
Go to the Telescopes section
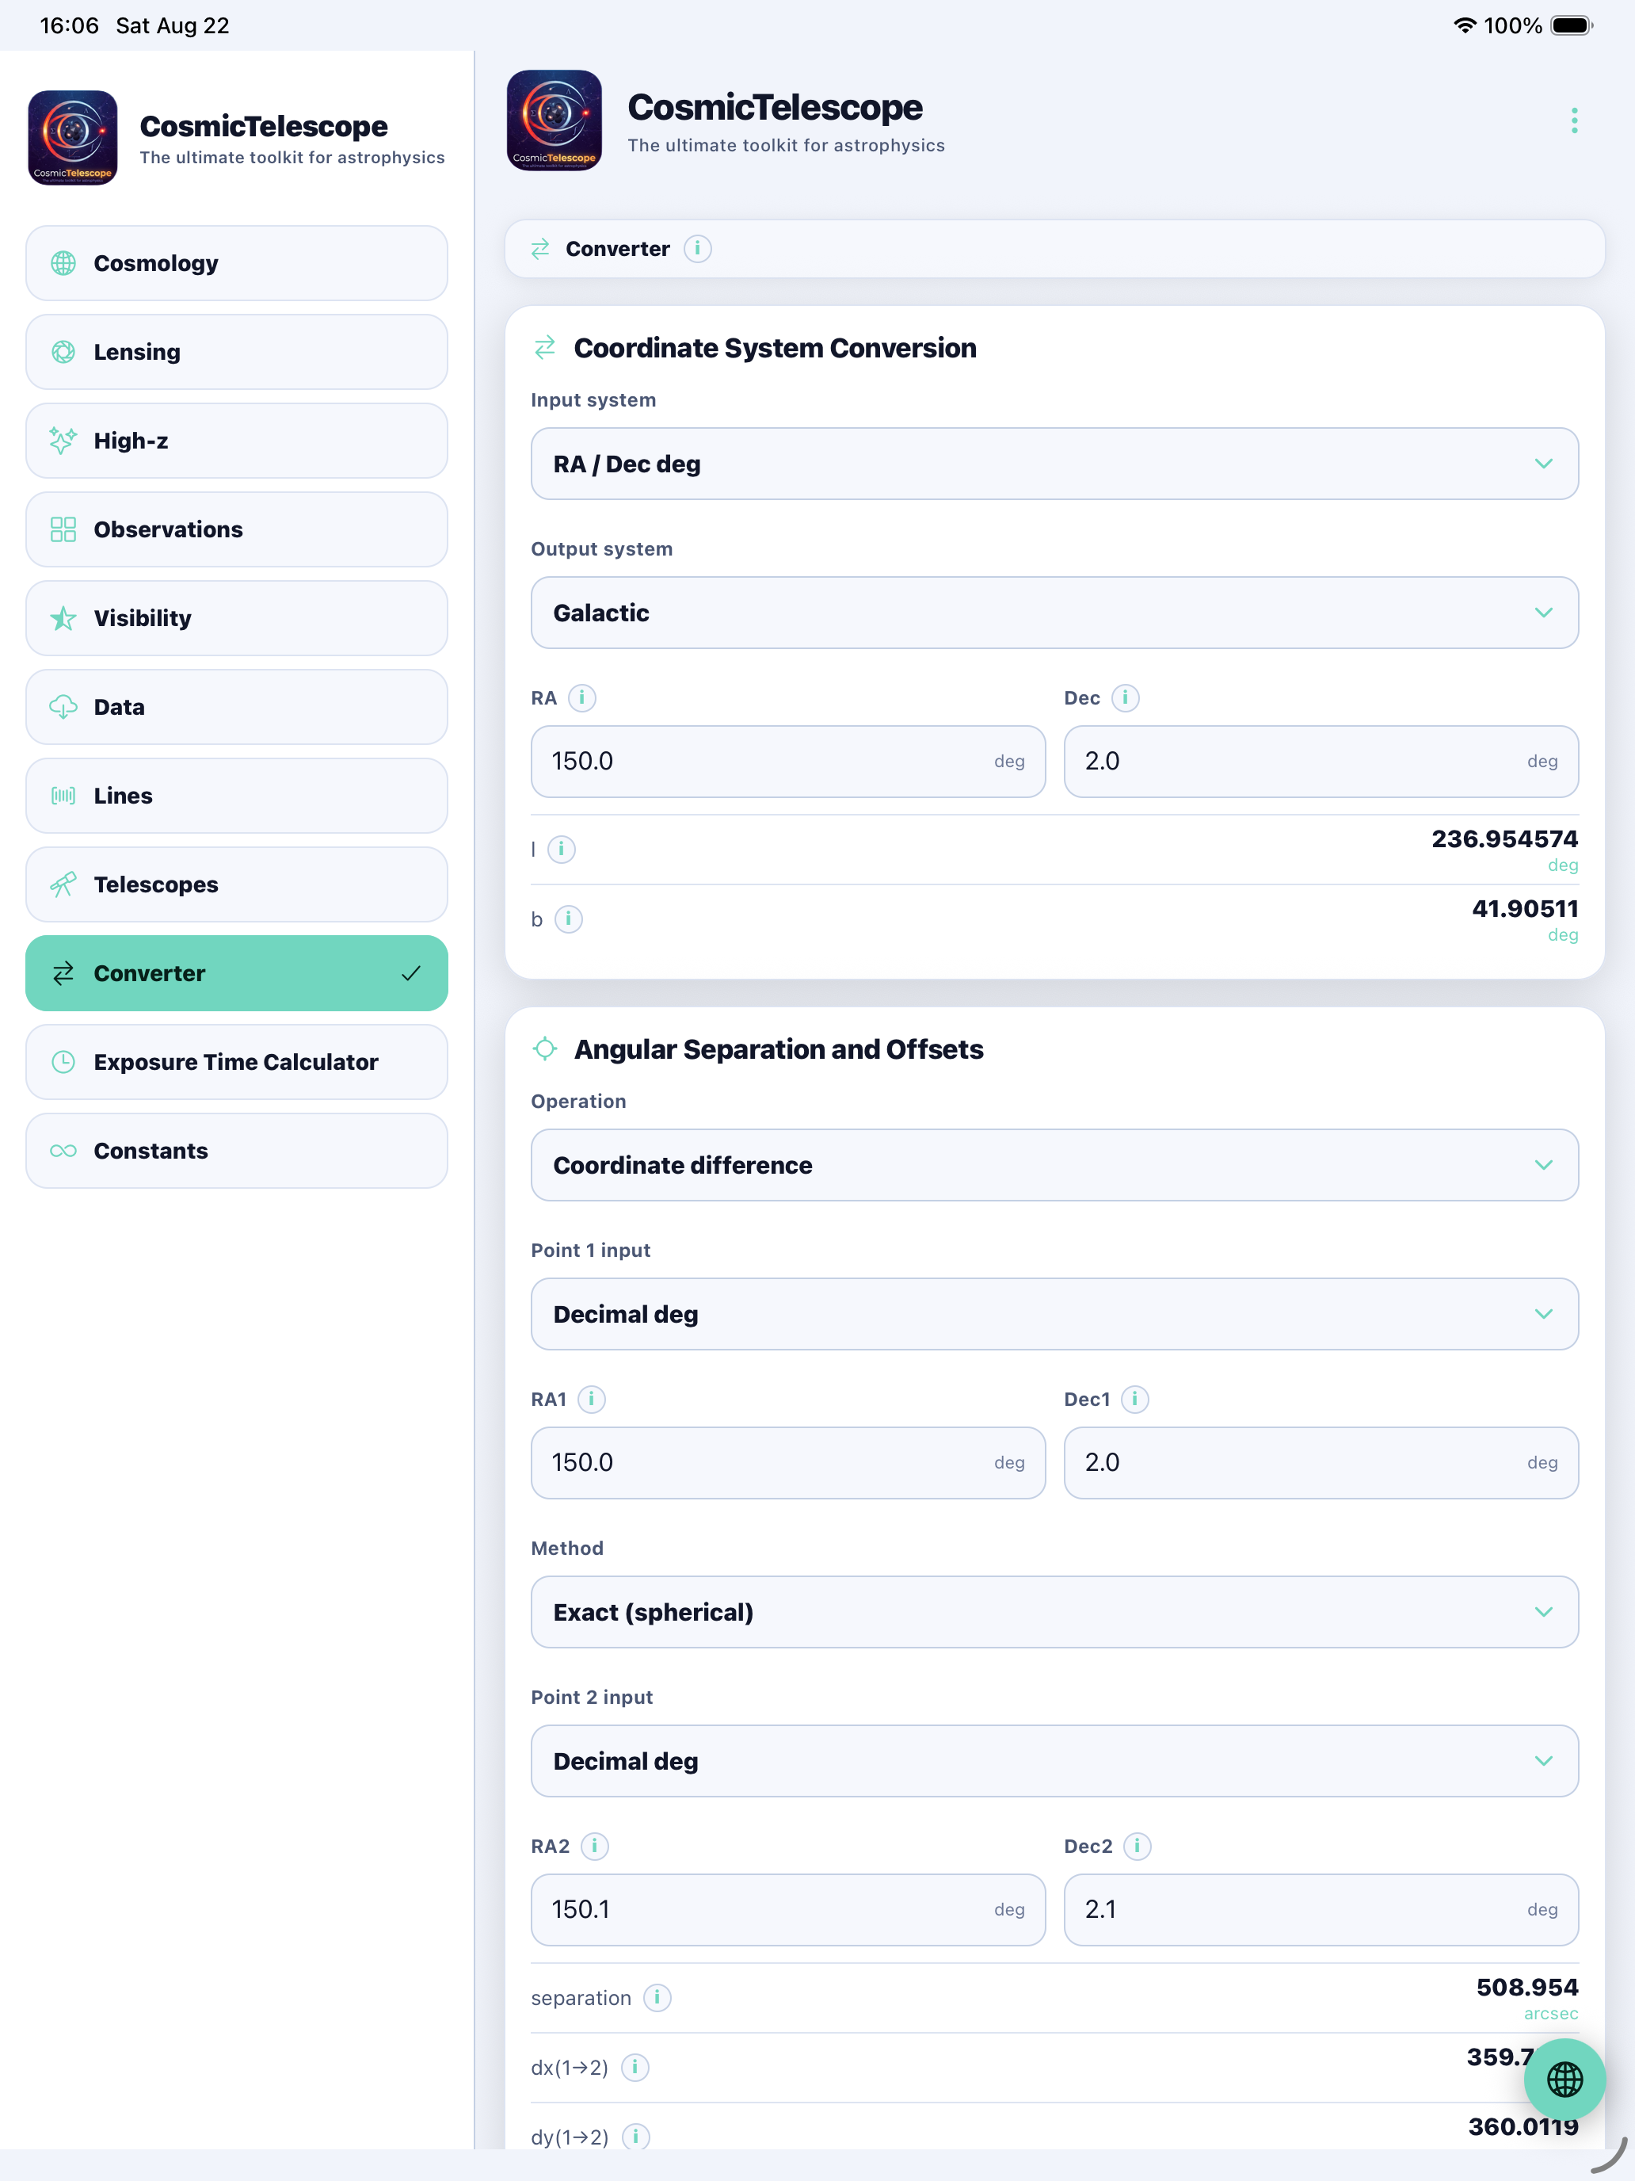(237, 884)
